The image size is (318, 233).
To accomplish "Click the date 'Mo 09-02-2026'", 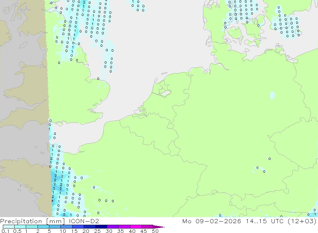I will click(212, 221).
